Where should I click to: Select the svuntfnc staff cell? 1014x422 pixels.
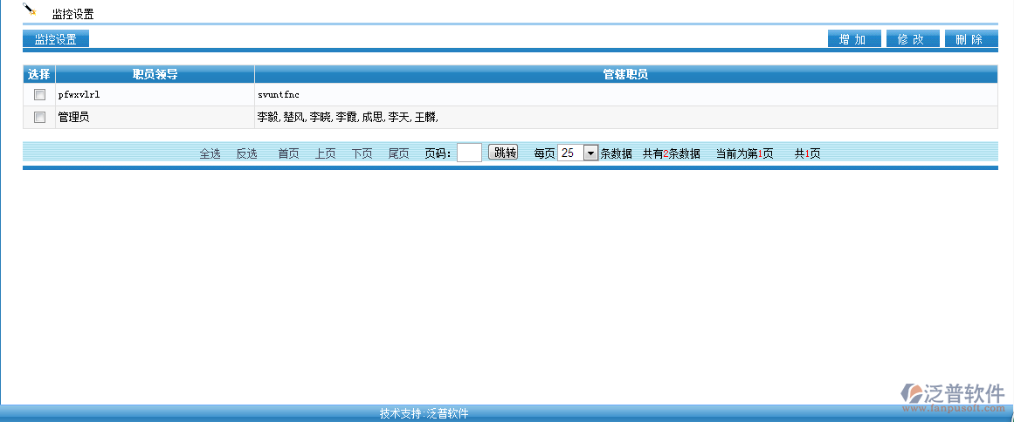click(626, 95)
